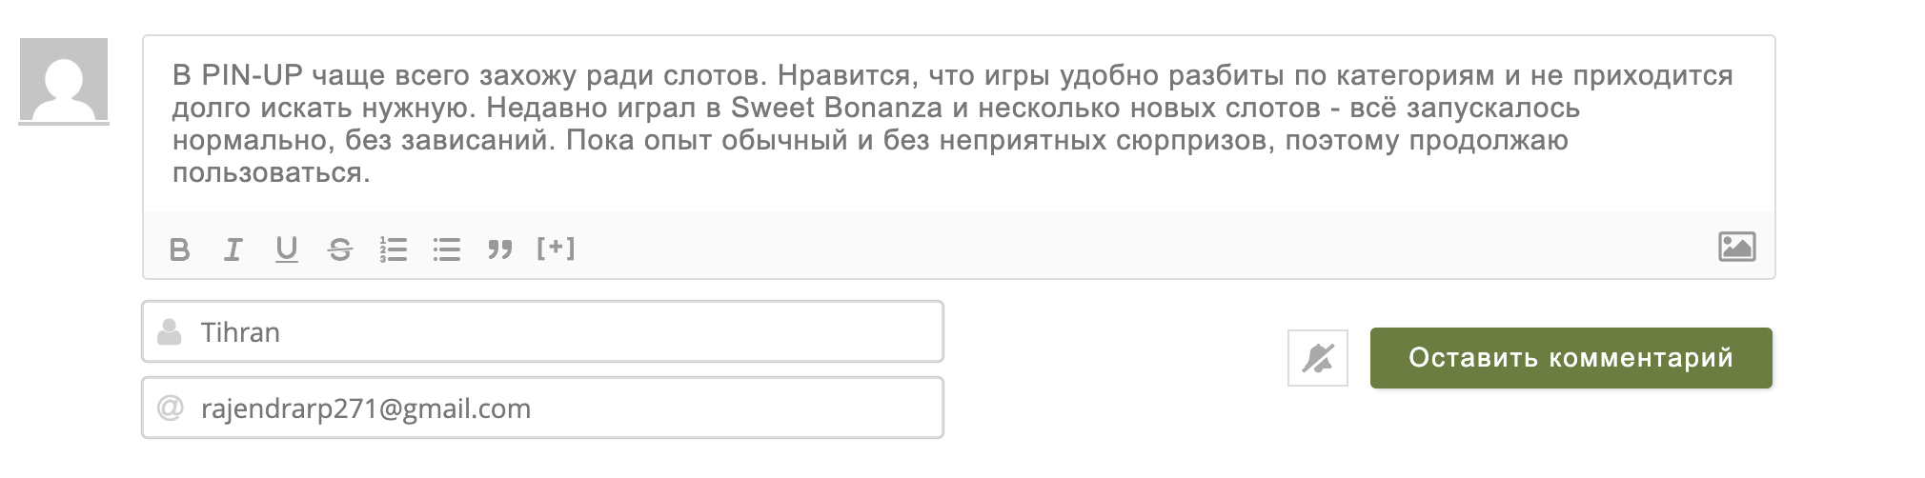Insert a bulleted unordered list
The image size is (1925, 478).
click(x=446, y=249)
